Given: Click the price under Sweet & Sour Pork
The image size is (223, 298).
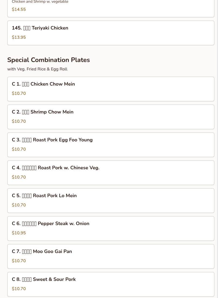Looking at the screenshot, I should click(x=19, y=289).
